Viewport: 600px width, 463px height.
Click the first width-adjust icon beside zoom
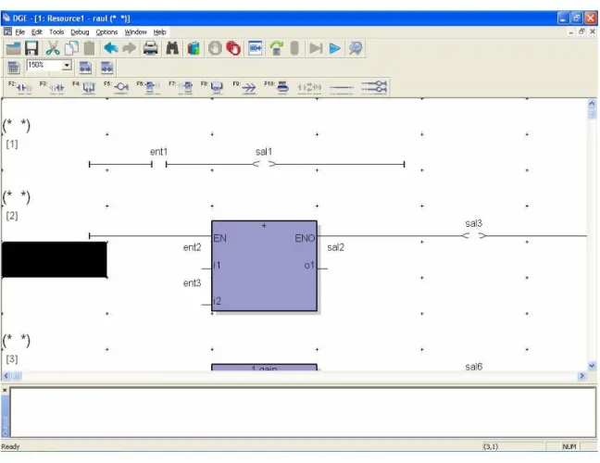[x=85, y=68]
